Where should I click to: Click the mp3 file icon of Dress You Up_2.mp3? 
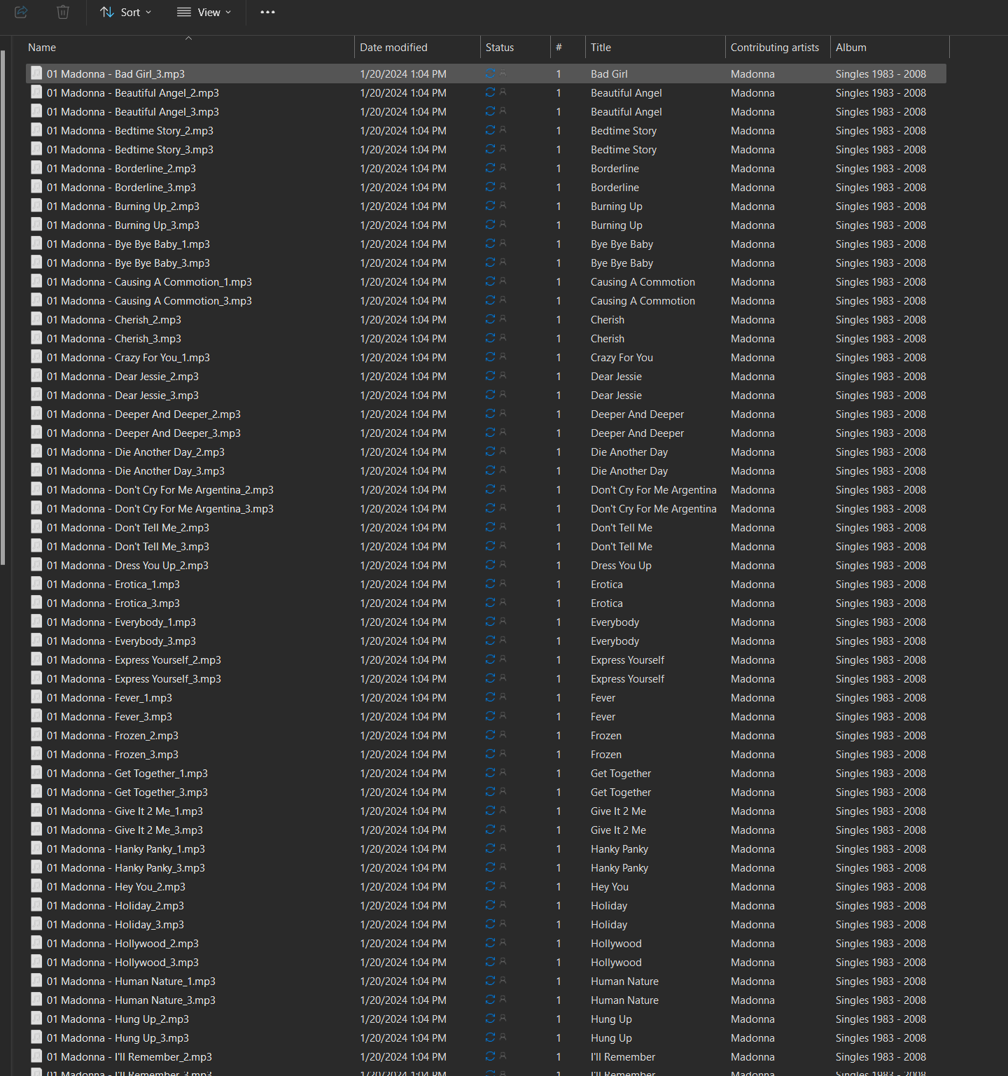coord(36,565)
